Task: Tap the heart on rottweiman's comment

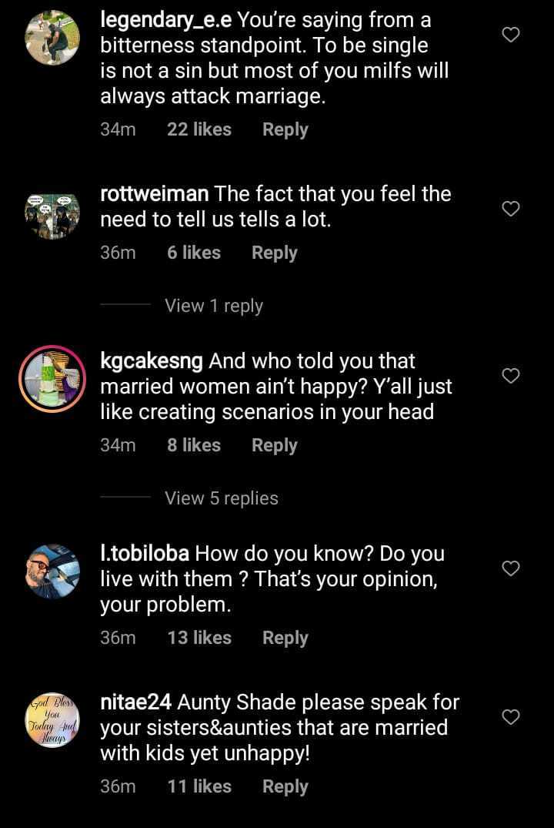Action: (511, 209)
